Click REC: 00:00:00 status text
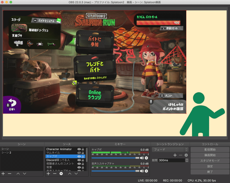 coord(172,180)
